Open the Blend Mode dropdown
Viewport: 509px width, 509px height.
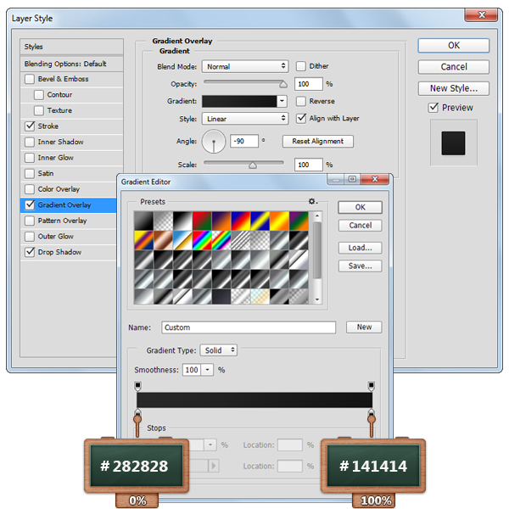[245, 66]
